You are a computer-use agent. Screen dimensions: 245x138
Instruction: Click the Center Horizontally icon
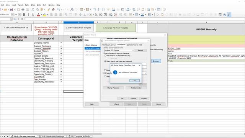click(x=56, y=15)
